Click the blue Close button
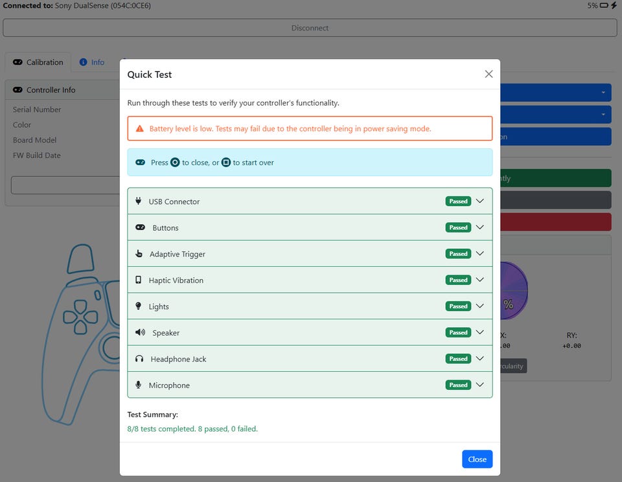The image size is (622, 482). point(478,459)
